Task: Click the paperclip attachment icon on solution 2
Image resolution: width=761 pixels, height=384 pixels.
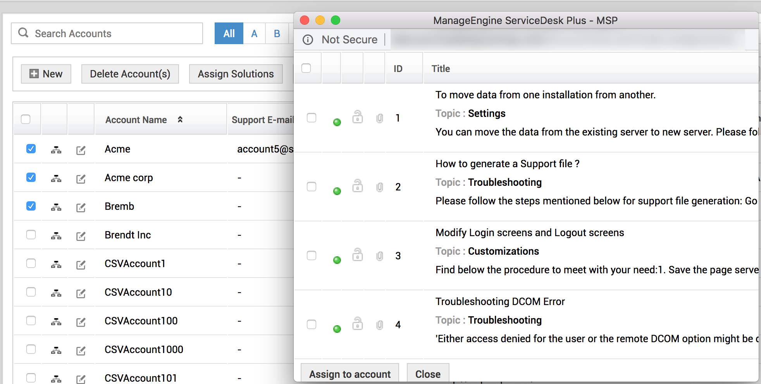Action: tap(379, 187)
